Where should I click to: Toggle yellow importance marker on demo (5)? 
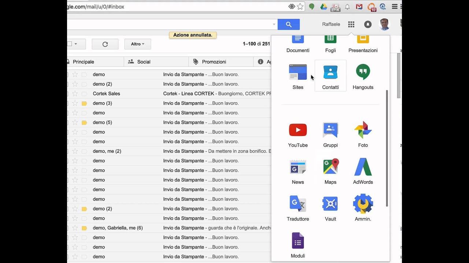point(84,122)
